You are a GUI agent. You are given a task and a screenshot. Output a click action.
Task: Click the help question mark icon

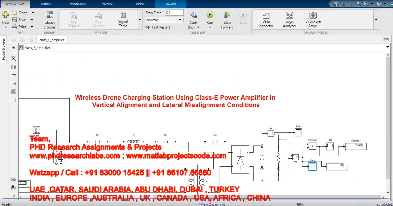pos(379,4)
